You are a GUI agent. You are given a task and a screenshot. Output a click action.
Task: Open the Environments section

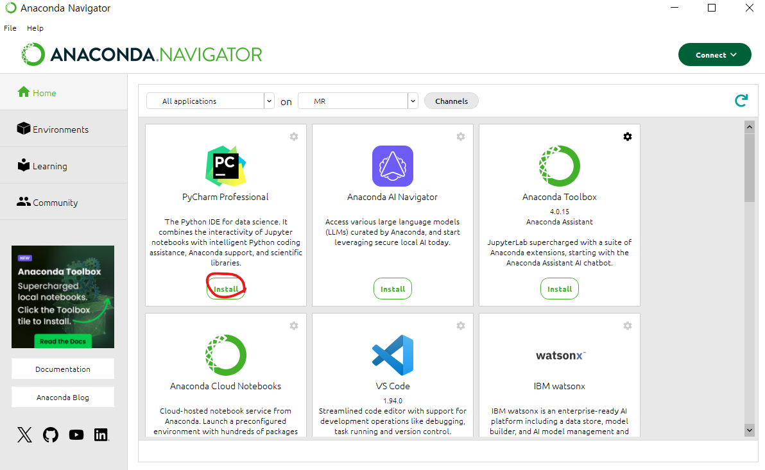click(x=64, y=129)
